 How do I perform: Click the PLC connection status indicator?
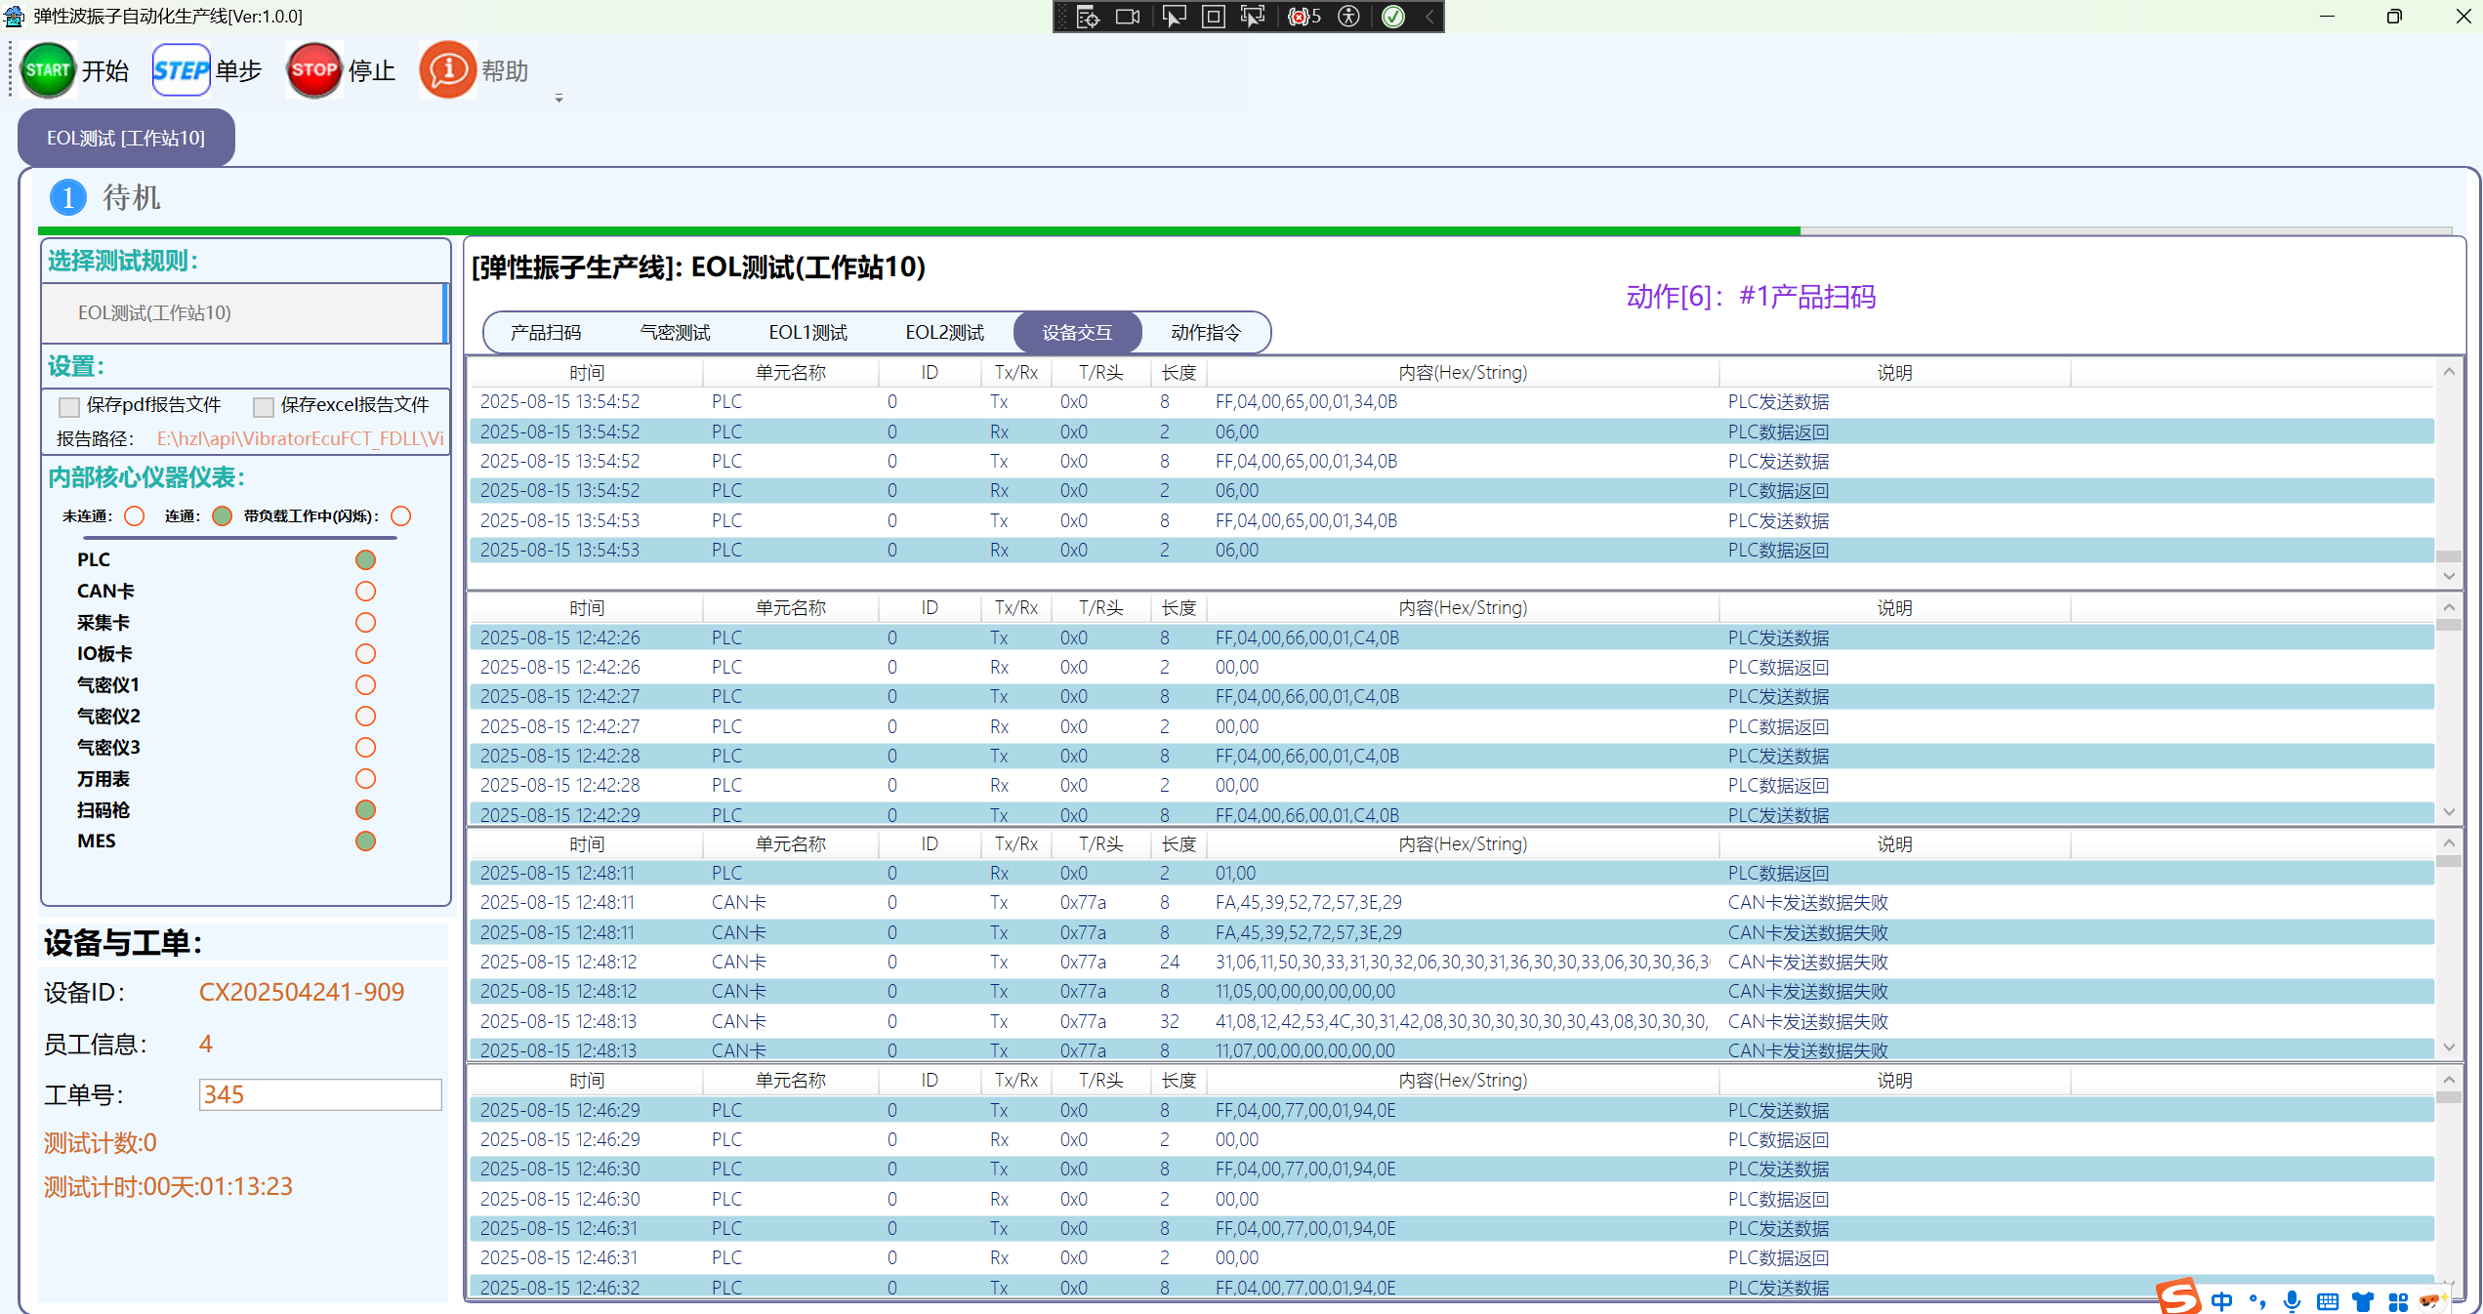click(x=365, y=559)
